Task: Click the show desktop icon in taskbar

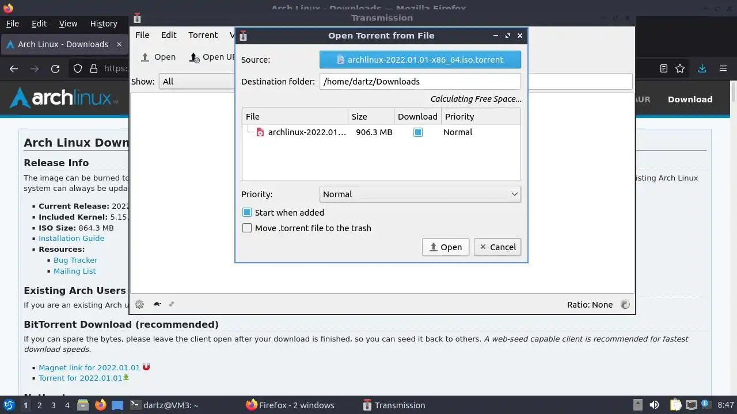Action: (117, 405)
